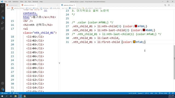Click the feedback icon in status bar
The image size is (175, 98).
click(x=170, y=93)
